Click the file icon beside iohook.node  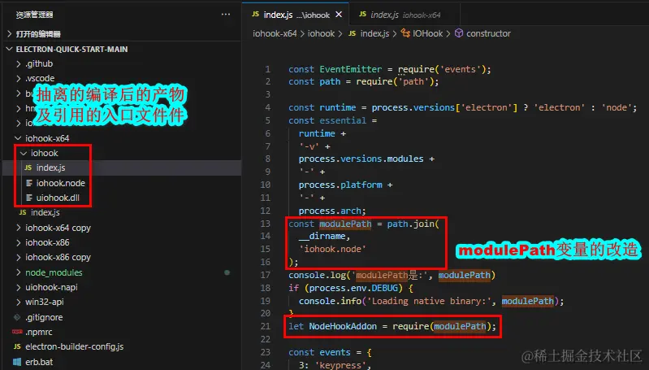coord(29,183)
